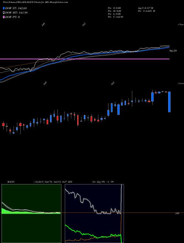184x243 pixels.
Task: Click the 'Pre L: 0.00' value
Action: click(x=114, y=14)
